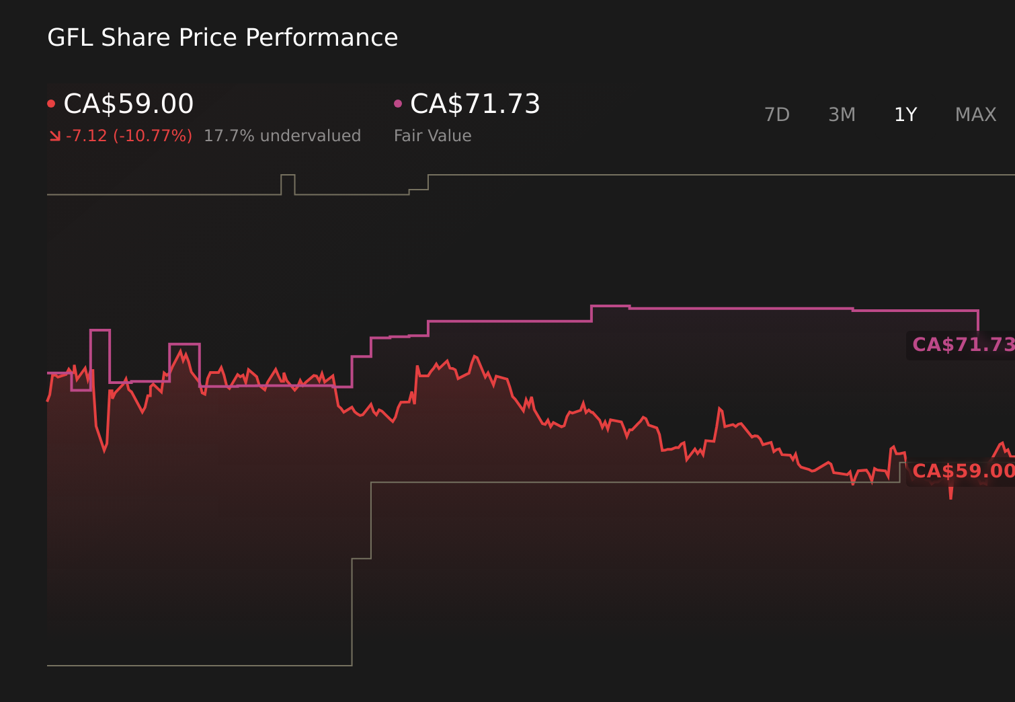The height and width of the screenshot is (702, 1015).
Task: Expand the 1Y range selector
Action: pos(905,114)
